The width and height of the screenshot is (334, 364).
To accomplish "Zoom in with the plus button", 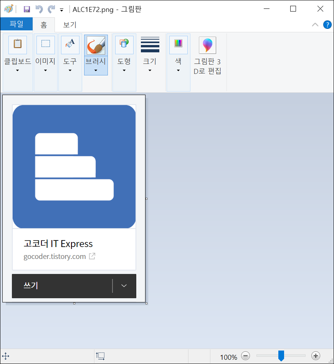I will pos(316,356).
